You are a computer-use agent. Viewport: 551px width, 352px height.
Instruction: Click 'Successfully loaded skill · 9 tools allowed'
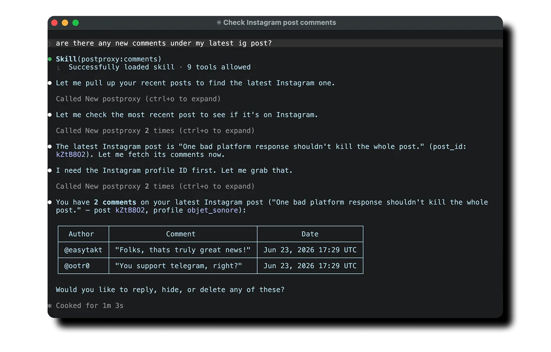pos(159,67)
